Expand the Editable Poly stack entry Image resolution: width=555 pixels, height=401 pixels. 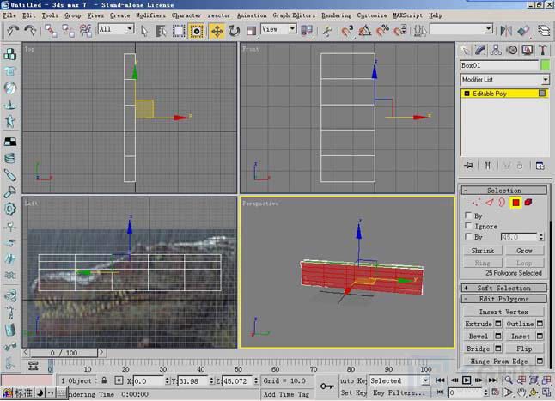(467, 94)
